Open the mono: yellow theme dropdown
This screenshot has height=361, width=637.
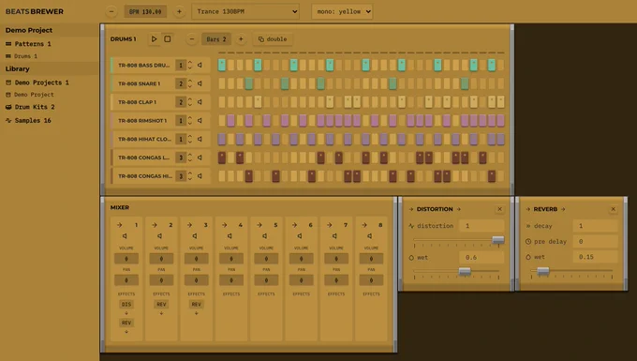(x=342, y=12)
